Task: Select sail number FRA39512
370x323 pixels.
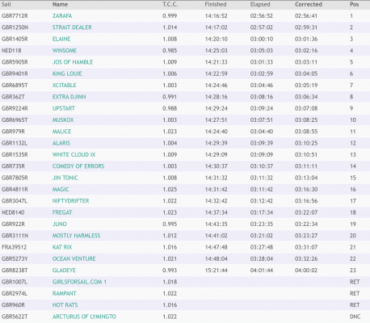Action: point(14,247)
